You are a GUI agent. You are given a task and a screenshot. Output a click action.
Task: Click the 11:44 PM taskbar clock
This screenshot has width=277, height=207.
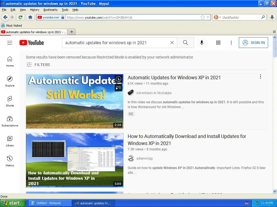(x=267, y=203)
